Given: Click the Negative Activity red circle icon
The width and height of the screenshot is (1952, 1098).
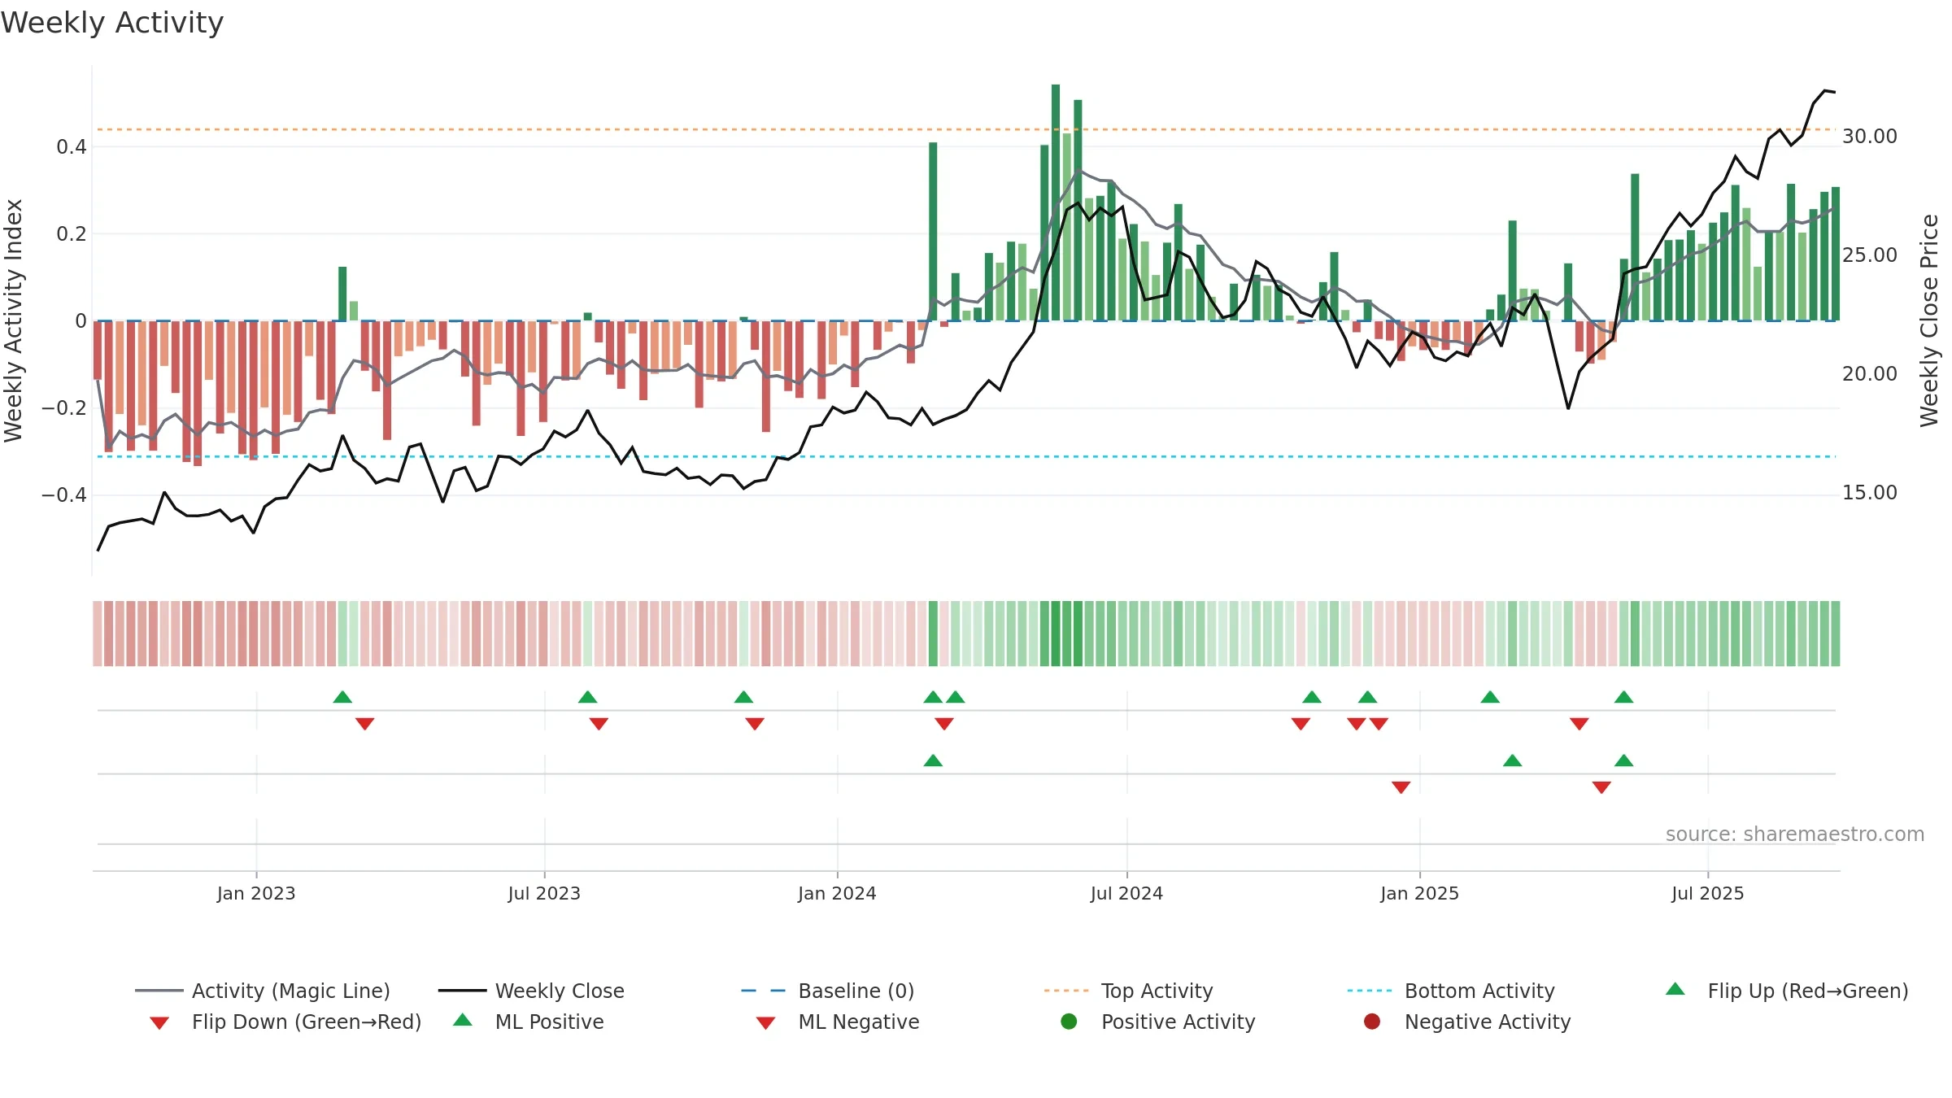Looking at the screenshot, I should pyautogui.click(x=1372, y=1022).
